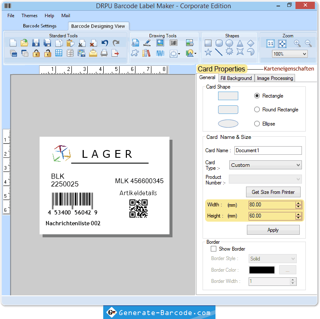
Task: Select the Rectangle shape tool
Action: (208, 43)
